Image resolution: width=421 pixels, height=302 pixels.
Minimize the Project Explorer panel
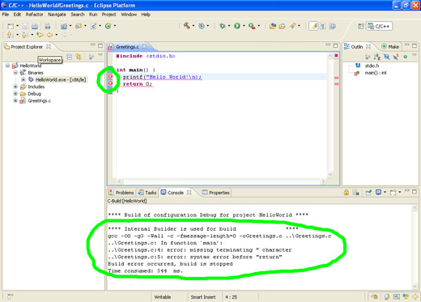(x=93, y=45)
